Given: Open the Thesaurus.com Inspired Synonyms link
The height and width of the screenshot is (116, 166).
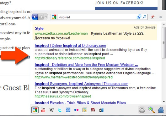Looking at the screenshot, I should coord(81,84).
